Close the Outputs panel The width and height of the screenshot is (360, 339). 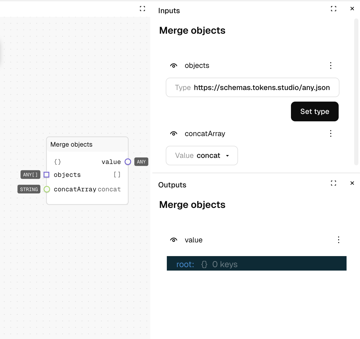(x=352, y=183)
